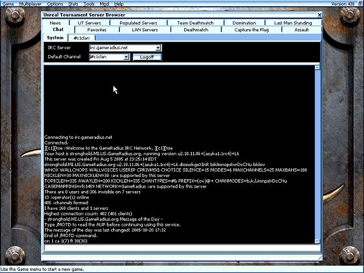Image resolution: width=364 pixels, height=273 pixels.
Task: Close the Server Browser window
Action: pos(320,15)
